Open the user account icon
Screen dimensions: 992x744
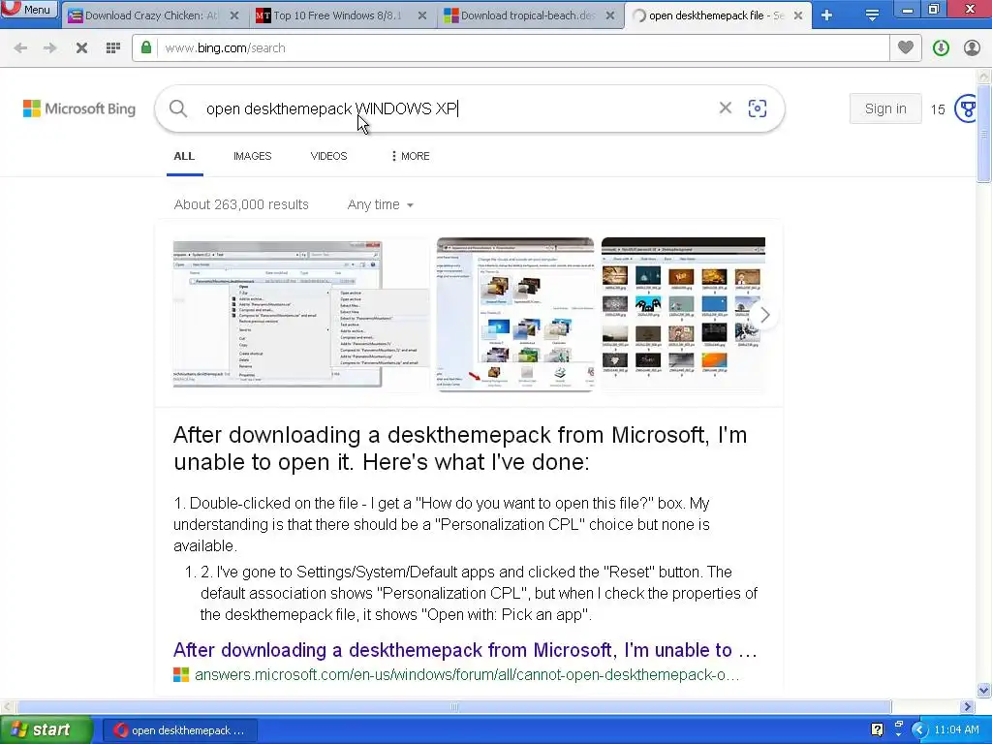click(x=972, y=48)
